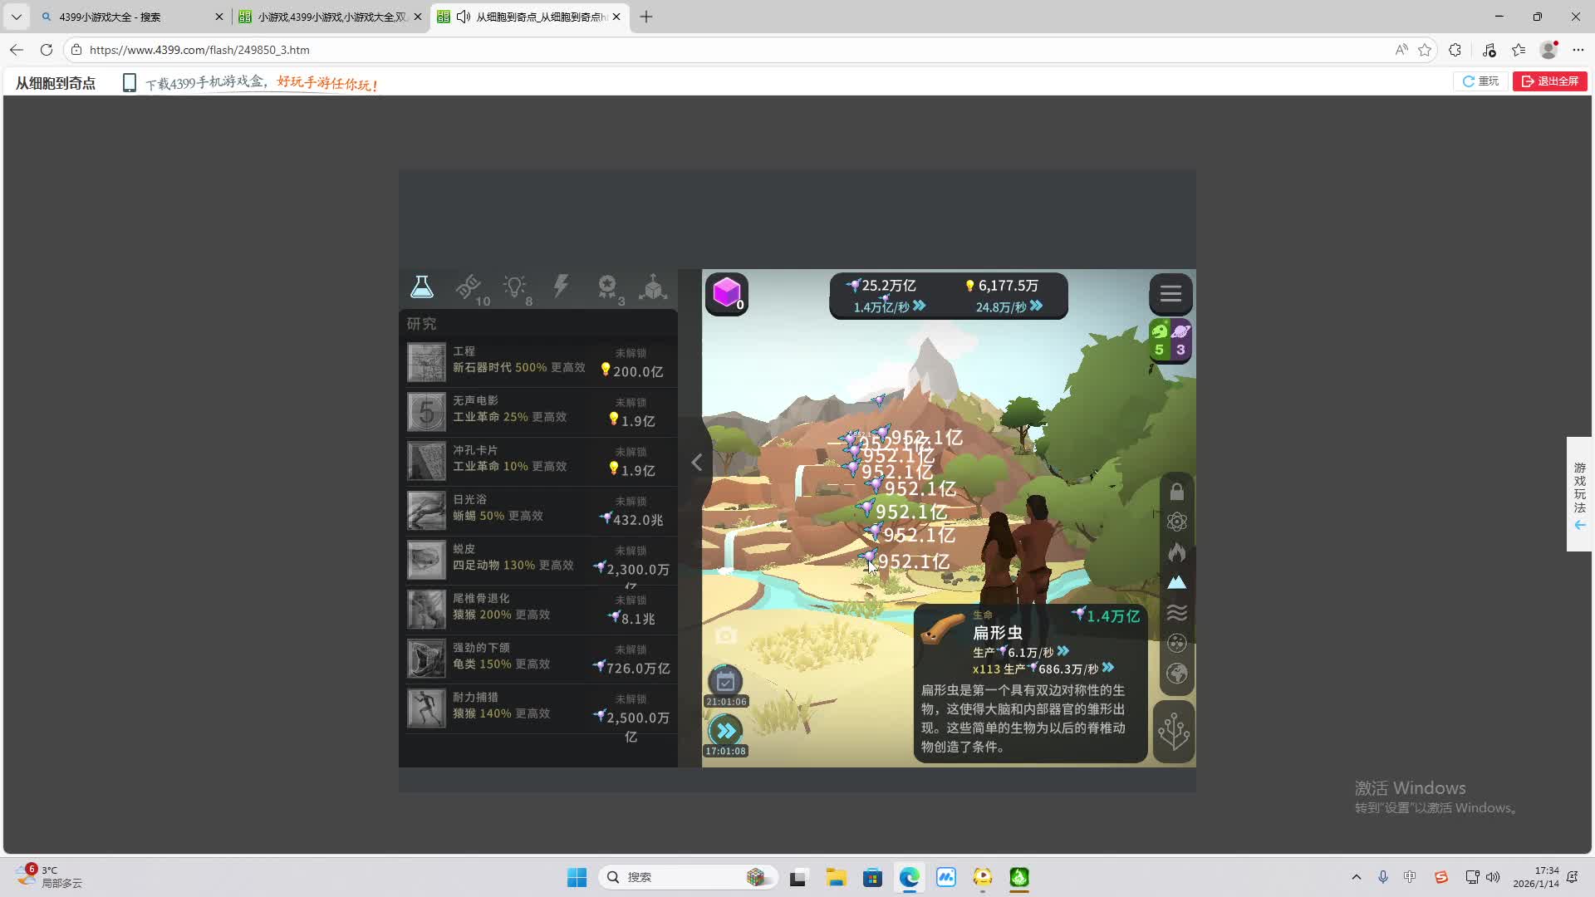Screen dimensions: 1595x897
Task: Click the lightning bolt boost icon
Action: coord(562,287)
